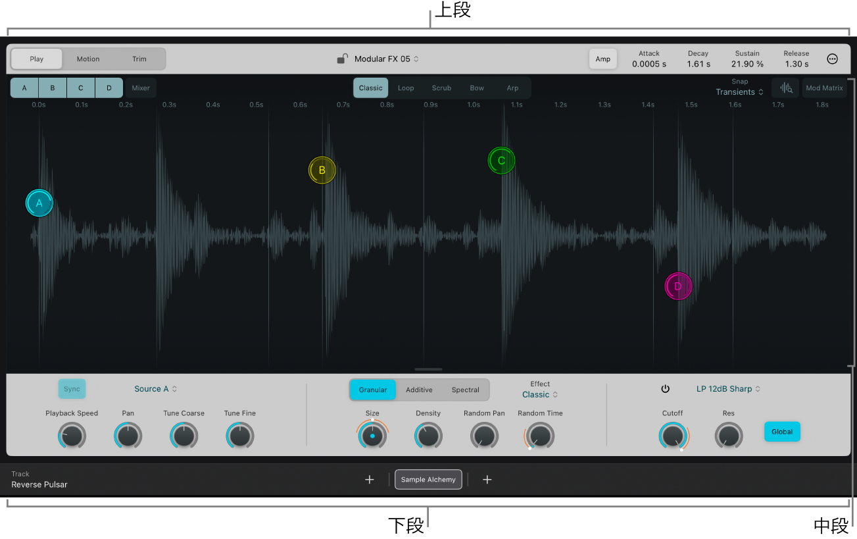Screen dimensions: 857x539
Task: Open the Modular FX 05 preset menu
Action: [x=387, y=59]
